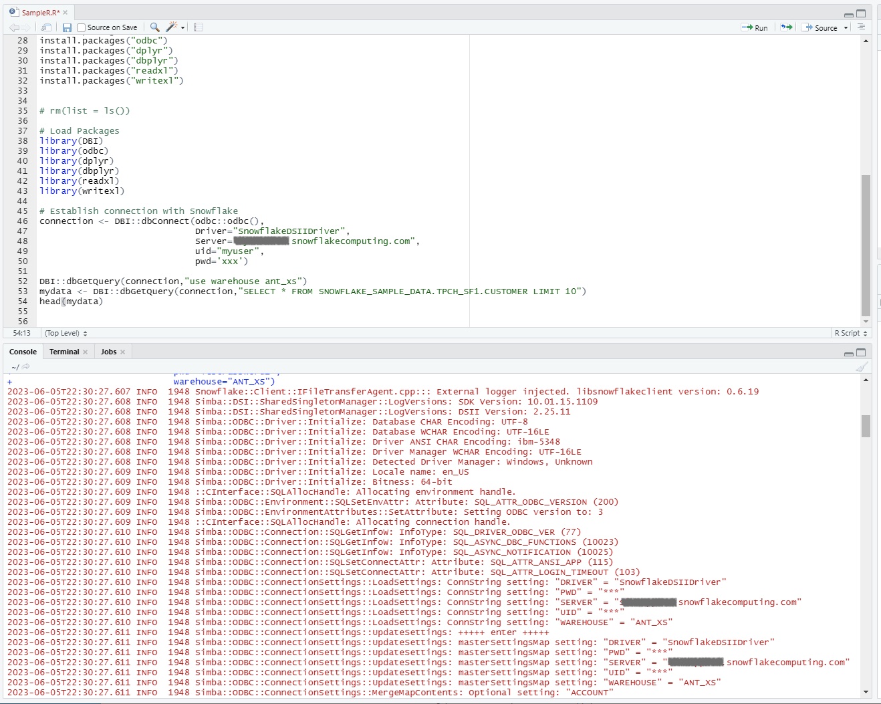This screenshot has height=704, width=881.
Task: Open the script in a new window
Action: point(47,27)
